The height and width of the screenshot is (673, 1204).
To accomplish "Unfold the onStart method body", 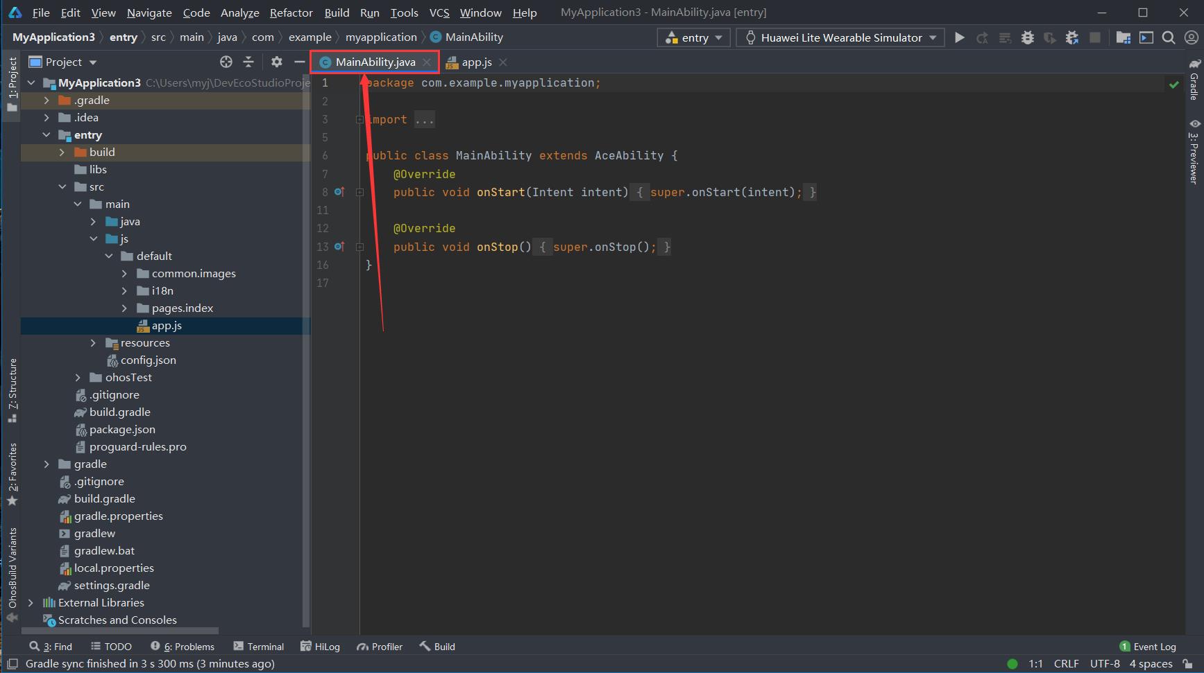I will pyautogui.click(x=359, y=192).
